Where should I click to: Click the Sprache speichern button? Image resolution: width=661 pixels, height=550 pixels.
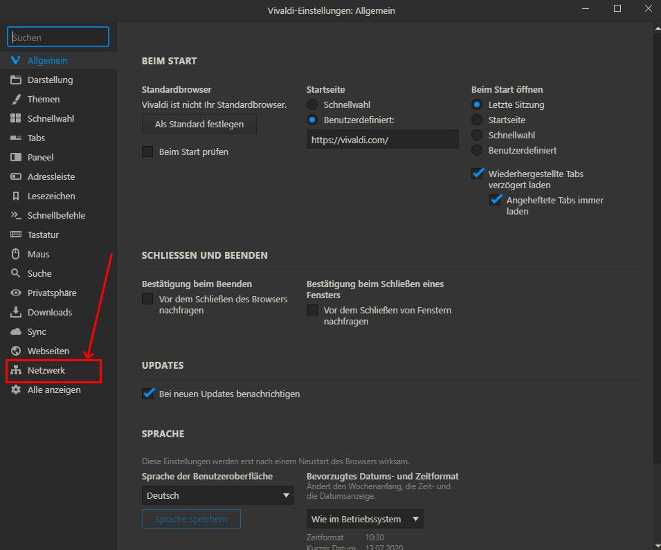[191, 520]
